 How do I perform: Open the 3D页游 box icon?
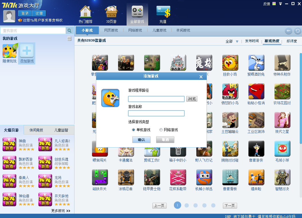[111, 11]
